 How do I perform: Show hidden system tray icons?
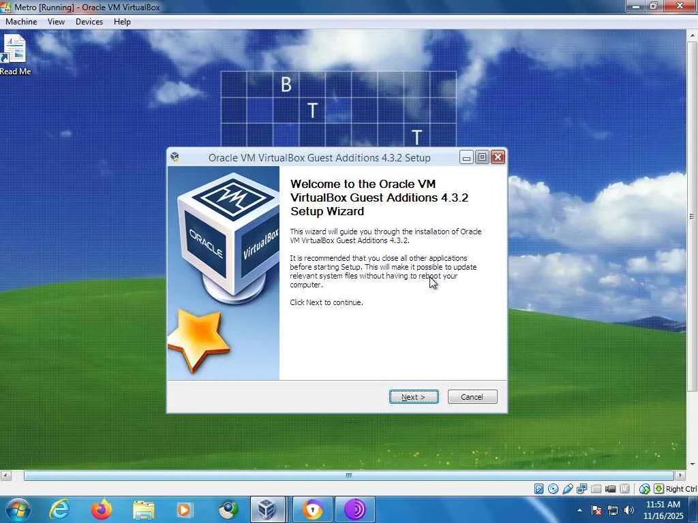579,510
